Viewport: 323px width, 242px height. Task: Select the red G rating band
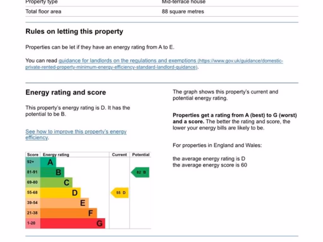73,223
